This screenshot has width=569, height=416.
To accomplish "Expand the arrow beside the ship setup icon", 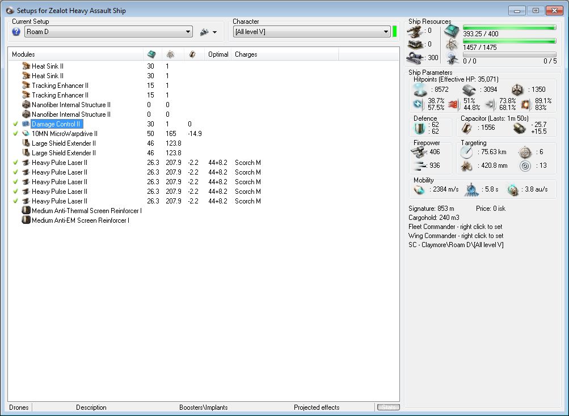I will click(x=215, y=32).
